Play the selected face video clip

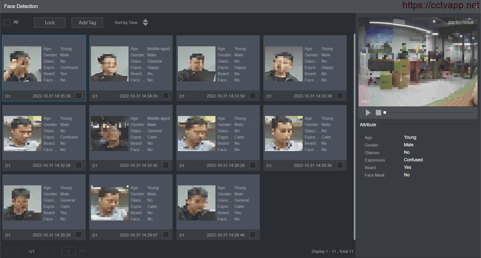click(368, 113)
